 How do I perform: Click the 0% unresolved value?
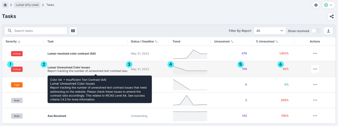point(286,85)
